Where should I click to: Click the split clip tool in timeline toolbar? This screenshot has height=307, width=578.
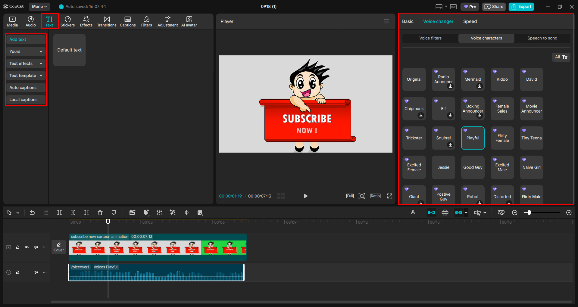[x=60, y=213]
